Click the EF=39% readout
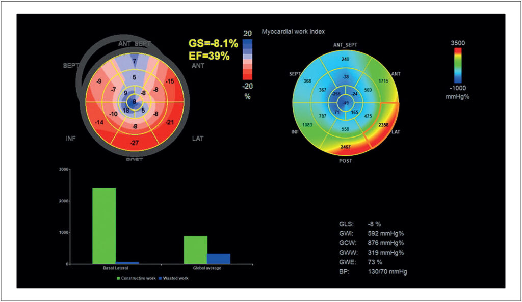The image size is (522, 302). (209, 56)
